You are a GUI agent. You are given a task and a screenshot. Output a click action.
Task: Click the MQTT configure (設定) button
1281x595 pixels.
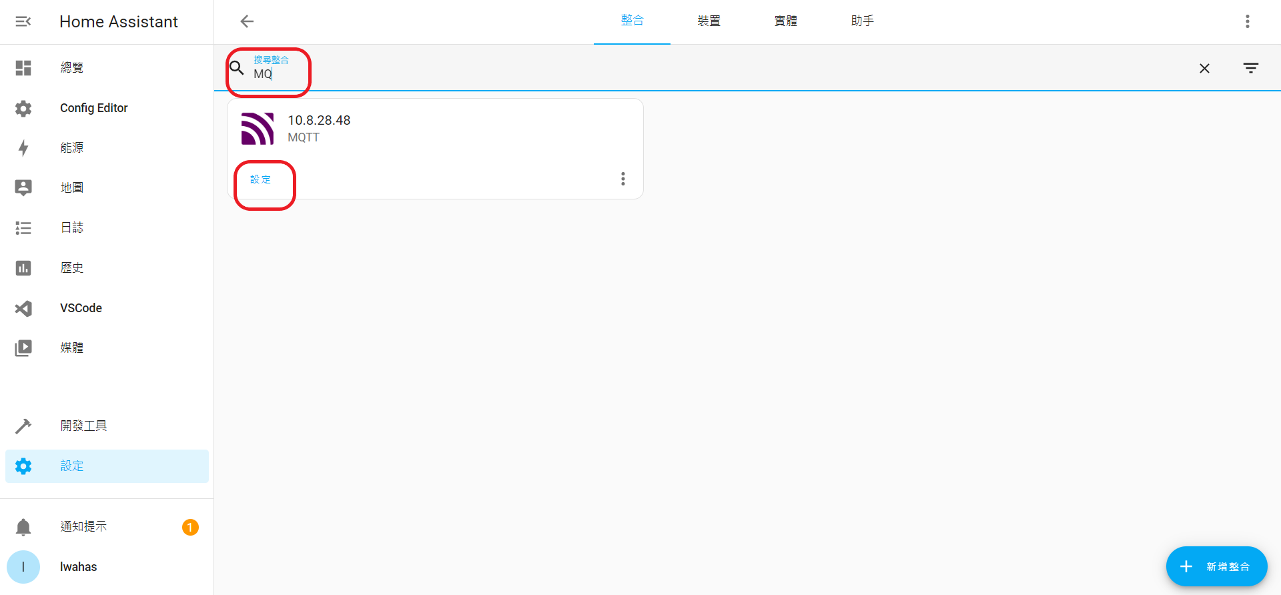[261, 179]
